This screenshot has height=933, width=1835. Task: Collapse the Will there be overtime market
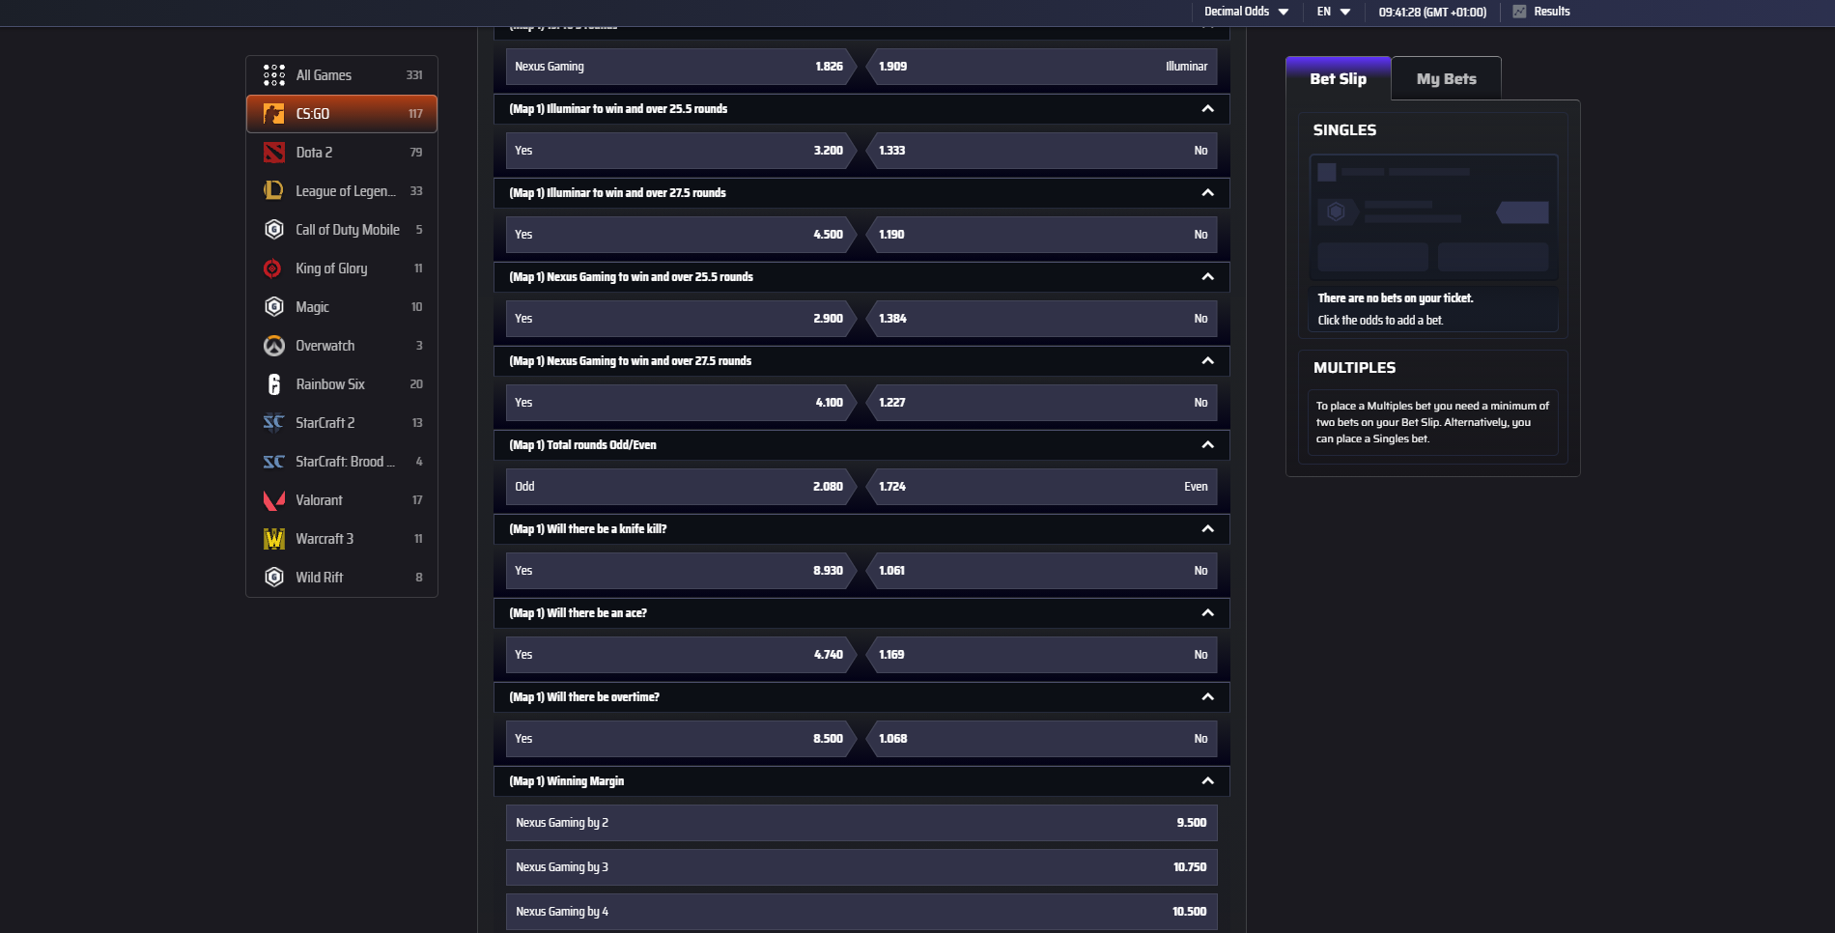pos(1207,697)
